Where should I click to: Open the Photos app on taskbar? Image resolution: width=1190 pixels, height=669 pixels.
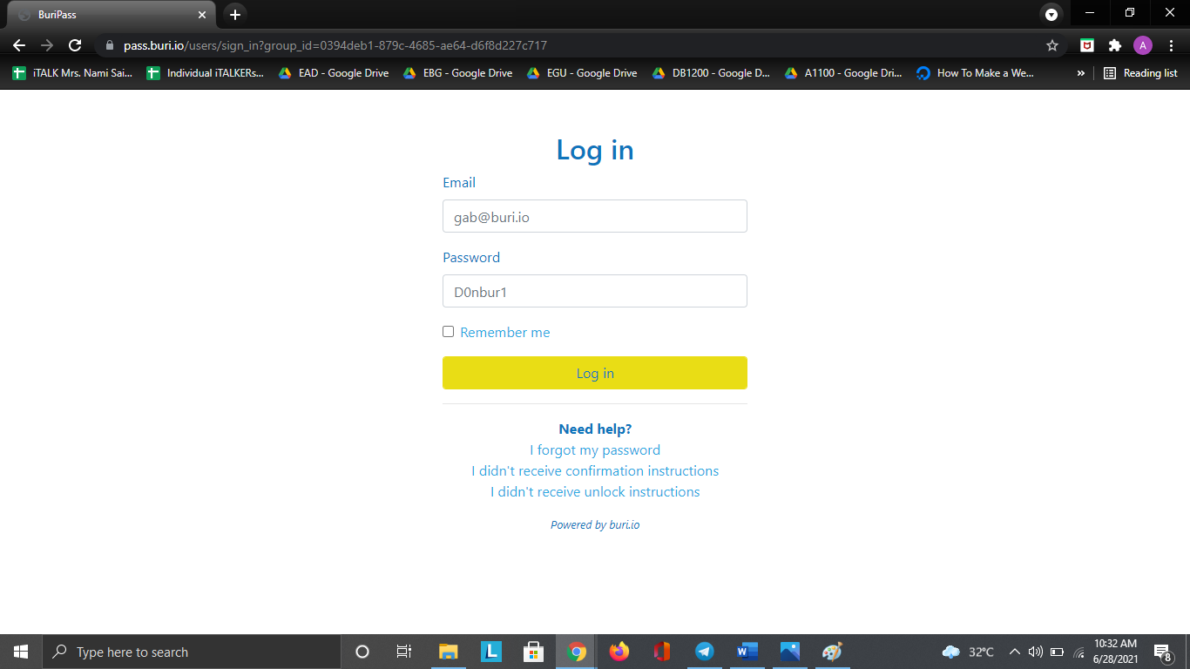(789, 652)
